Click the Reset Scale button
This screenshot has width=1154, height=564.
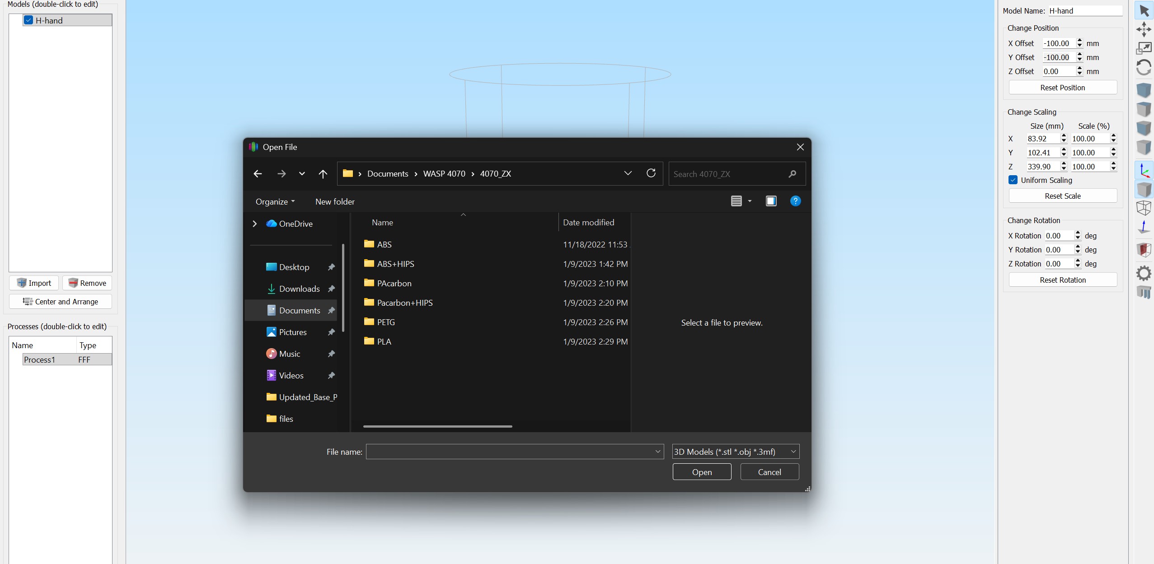click(1063, 196)
